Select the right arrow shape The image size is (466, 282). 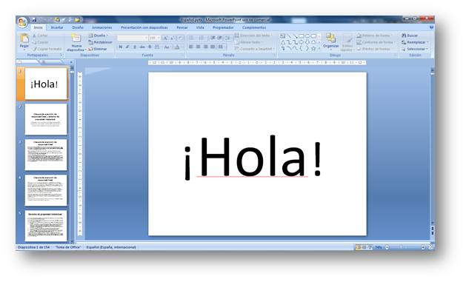point(302,42)
